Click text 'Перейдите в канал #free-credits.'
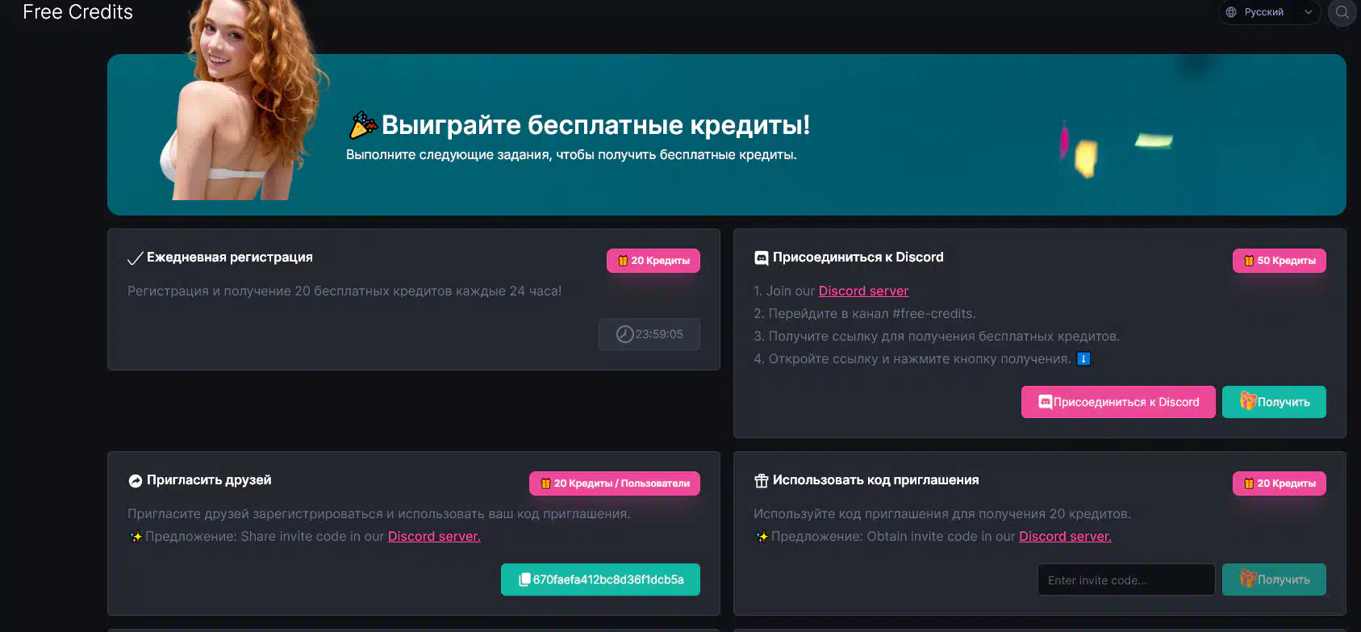This screenshot has width=1361, height=632. tap(872, 313)
